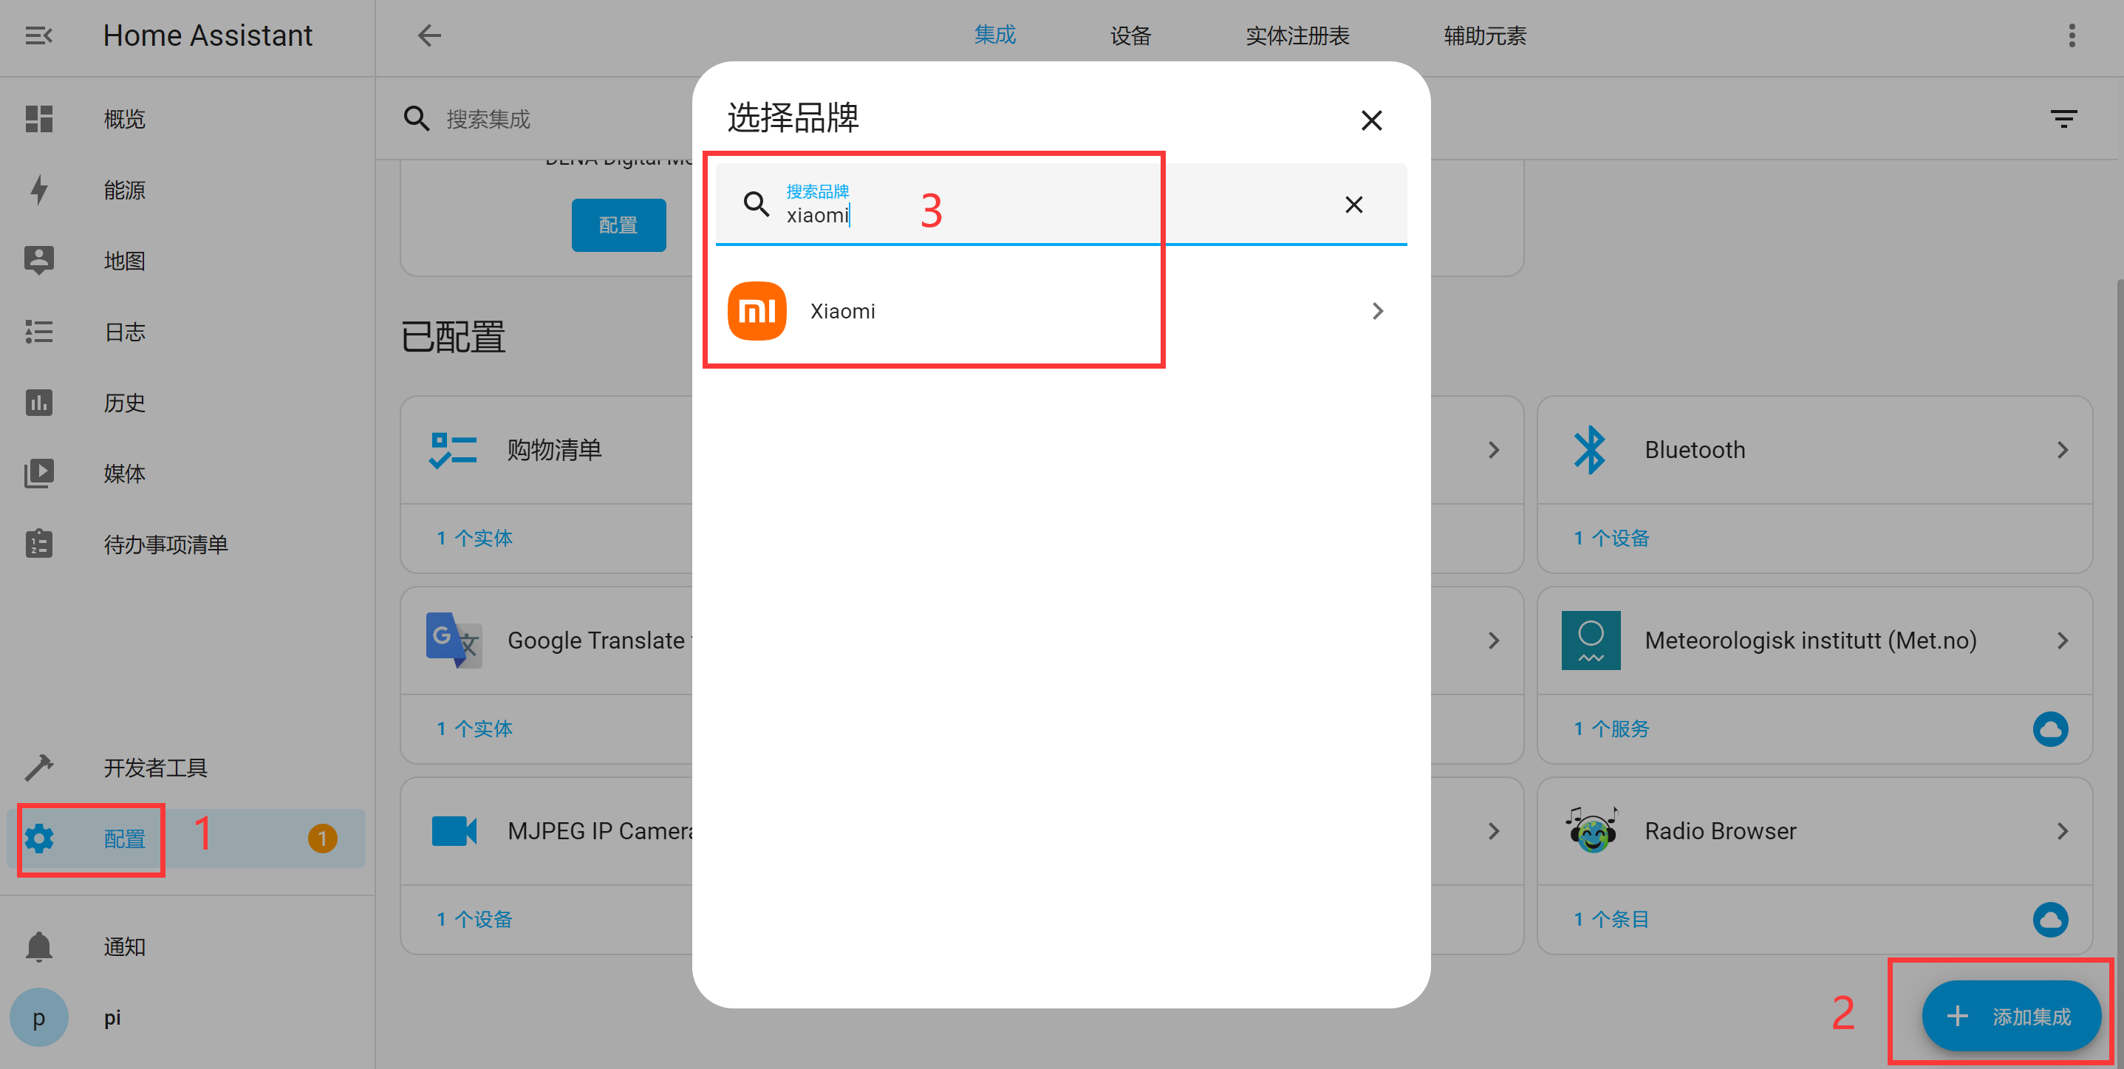This screenshot has height=1069, width=2124.
Task: Click the energy lightning bolt icon
Action: click(x=38, y=190)
